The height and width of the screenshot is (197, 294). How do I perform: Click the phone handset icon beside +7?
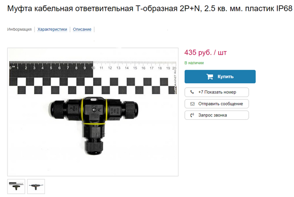192,92
